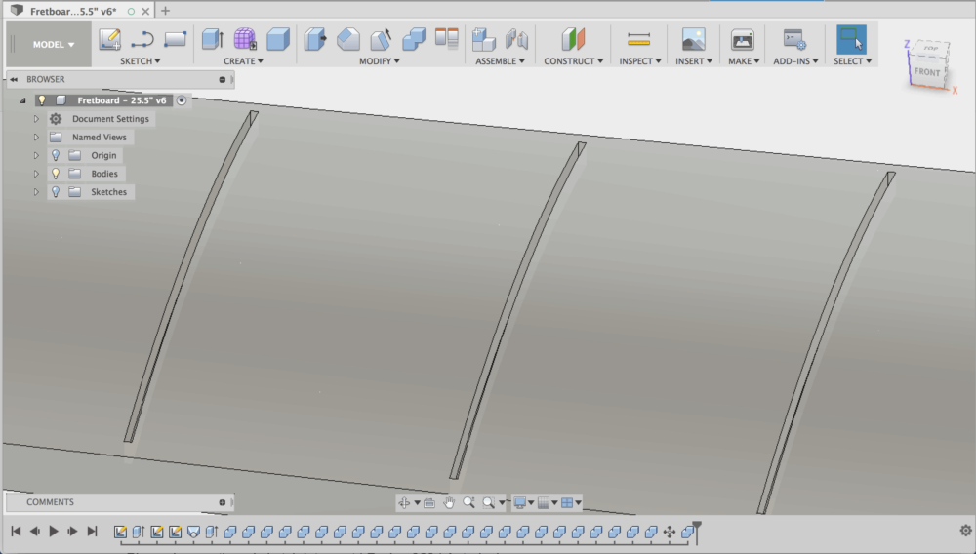Toggle visibility of the Bodies folder

click(56, 174)
